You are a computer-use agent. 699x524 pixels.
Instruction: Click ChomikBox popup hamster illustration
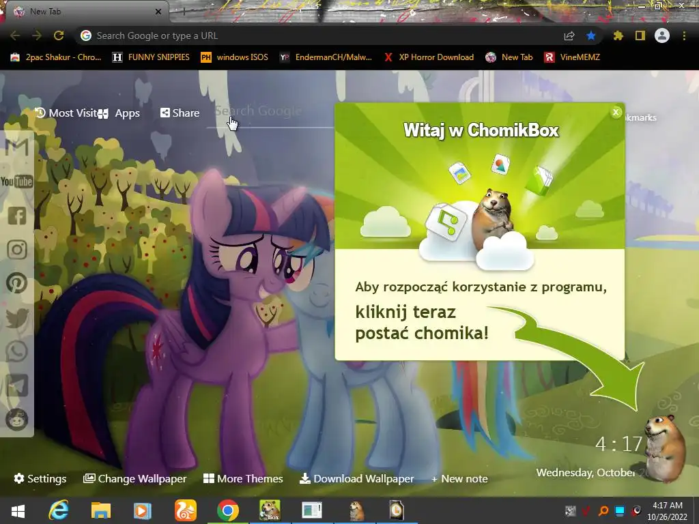click(492, 218)
